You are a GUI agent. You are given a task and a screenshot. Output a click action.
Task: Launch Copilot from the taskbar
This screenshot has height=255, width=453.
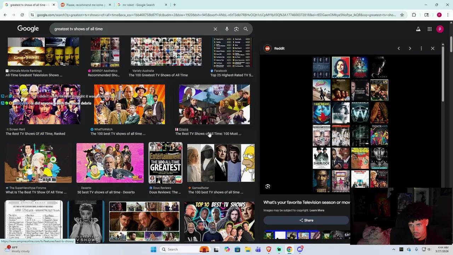[227, 249]
